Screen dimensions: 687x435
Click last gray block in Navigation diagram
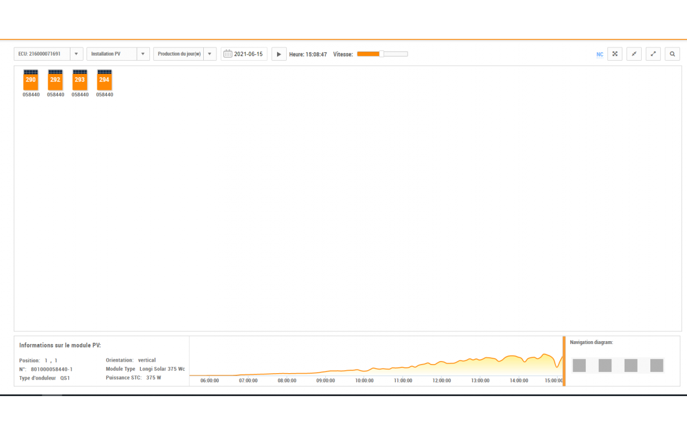[657, 365]
